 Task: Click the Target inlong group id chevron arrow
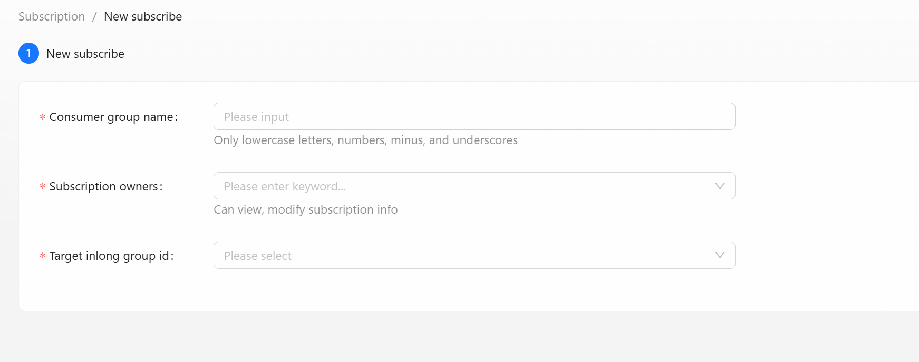(719, 255)
